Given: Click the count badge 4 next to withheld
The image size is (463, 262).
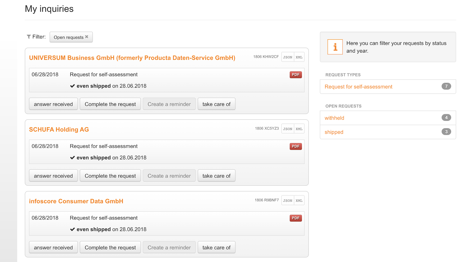Looking at the screenshot, I should pos(446,117).
